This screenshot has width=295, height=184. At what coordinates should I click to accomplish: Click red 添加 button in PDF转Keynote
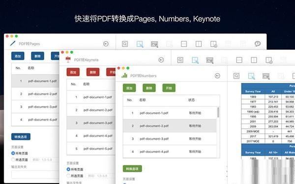tap(73, 72)
